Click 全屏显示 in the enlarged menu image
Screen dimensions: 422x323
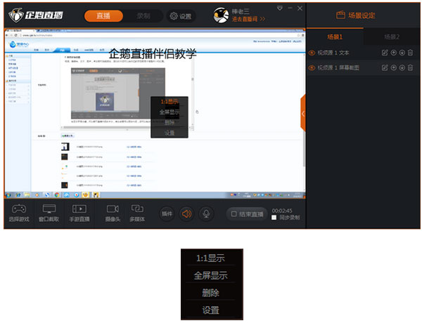tap(210, 275)
